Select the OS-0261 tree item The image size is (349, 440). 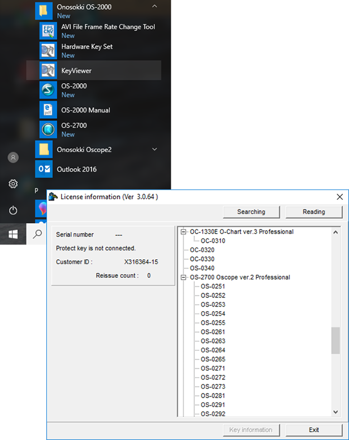[213, 332]
